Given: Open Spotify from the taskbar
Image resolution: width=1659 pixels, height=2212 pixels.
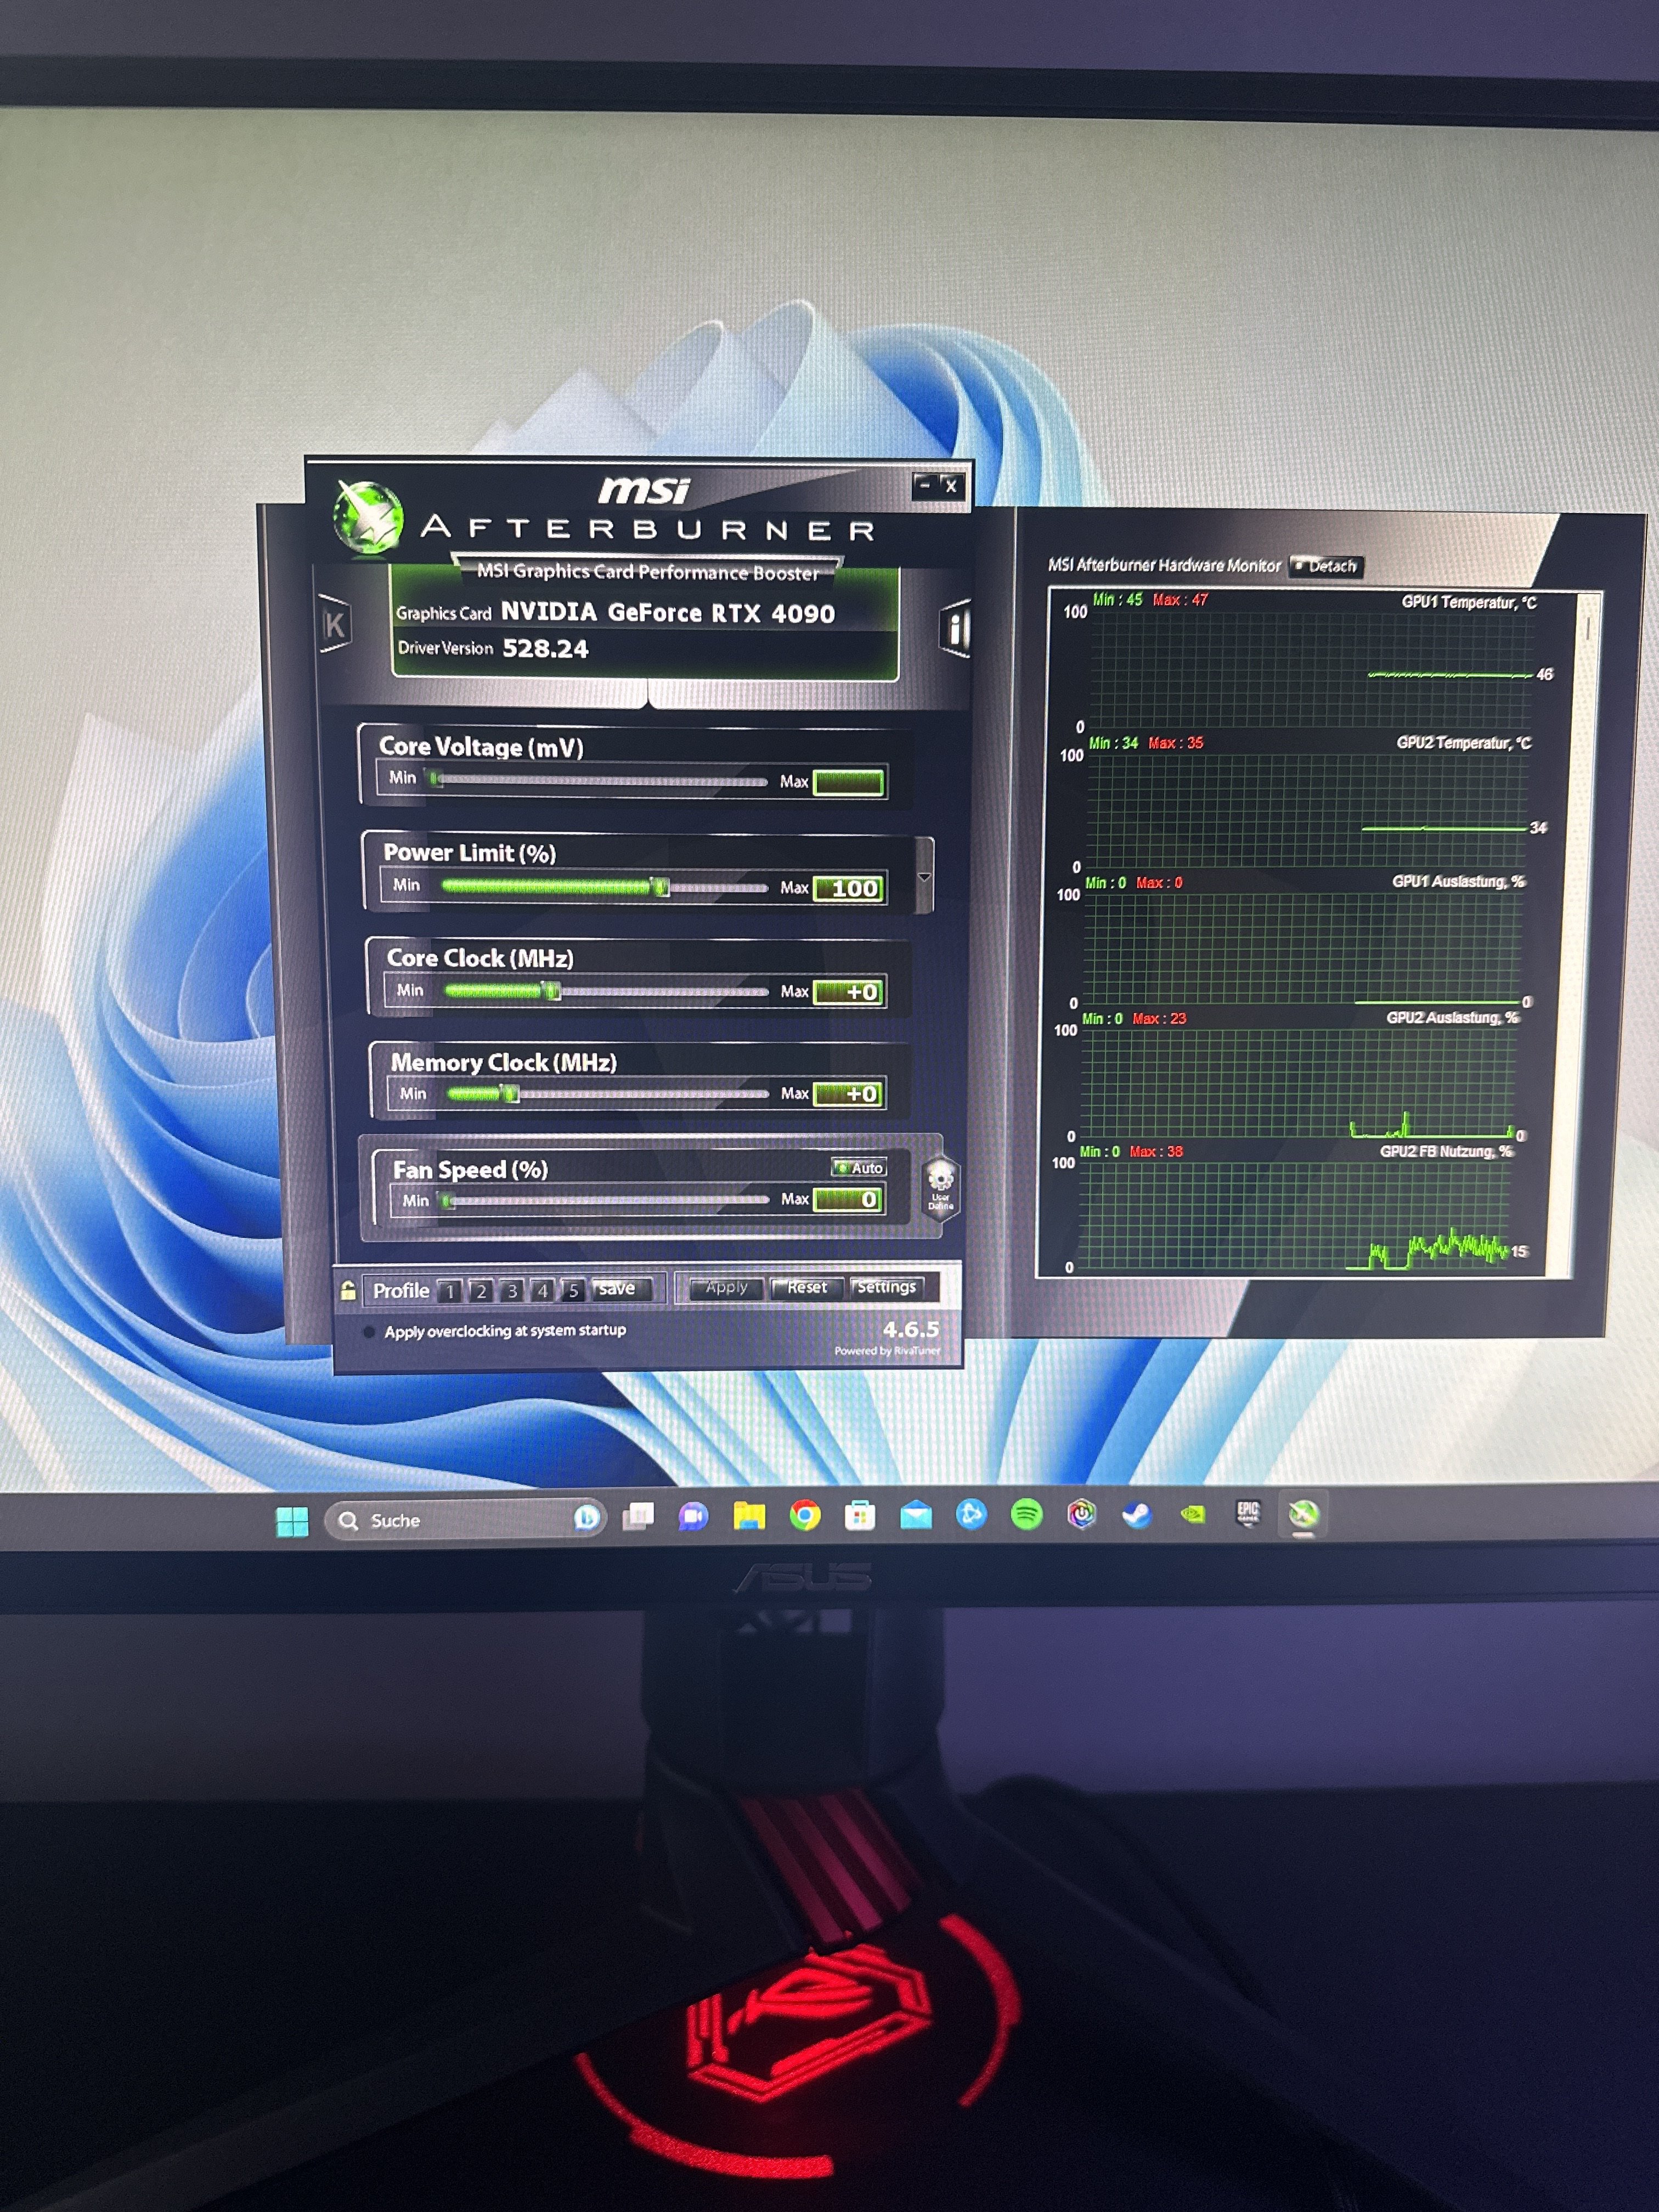Looking at the screenshot, I should [x=1026, y=1515].
